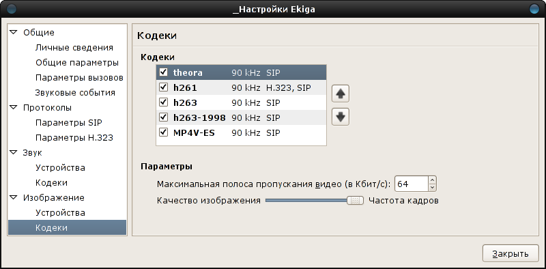The width and height of the screenshot is (546, 269).
Task: Disable the theora codec checkbox
Action: point(163,72)
